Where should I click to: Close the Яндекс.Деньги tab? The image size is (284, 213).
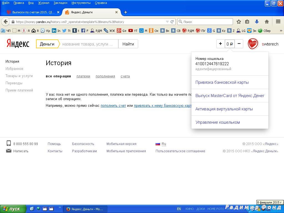[x=116, y=12]
